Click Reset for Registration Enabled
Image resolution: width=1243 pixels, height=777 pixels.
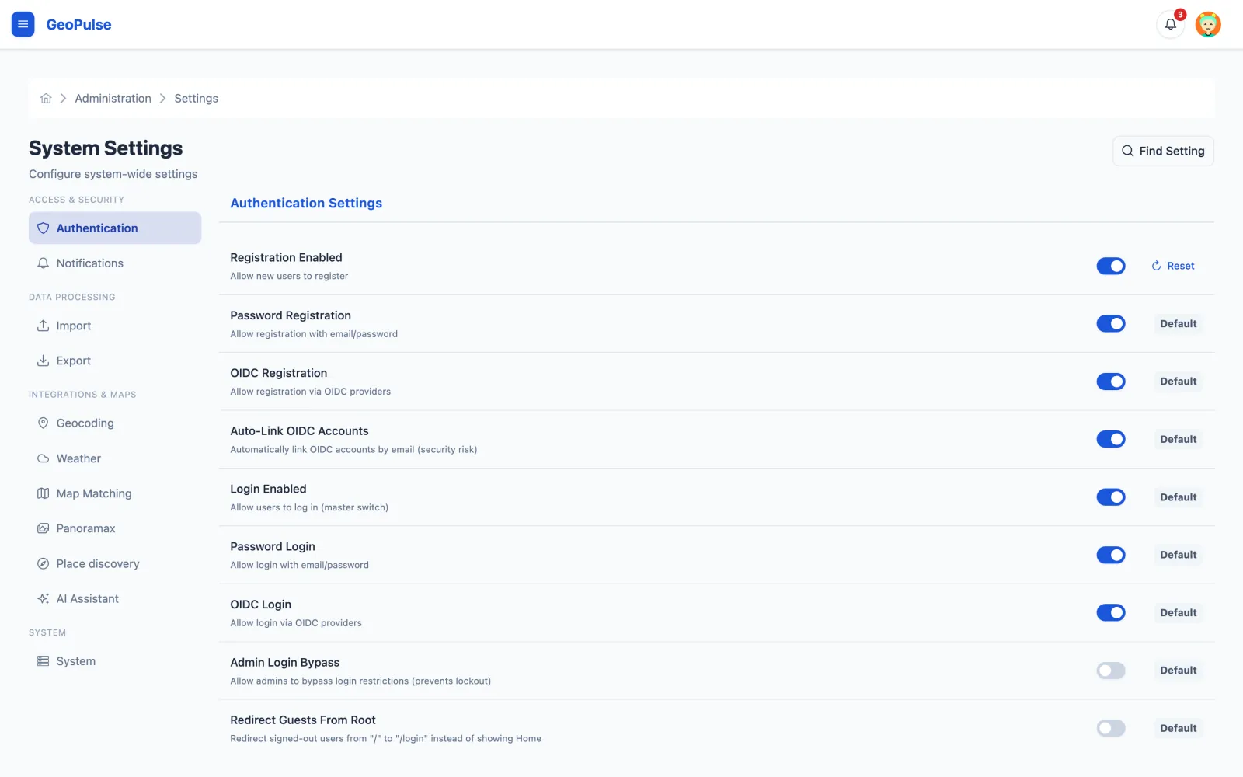(1173, 266)
